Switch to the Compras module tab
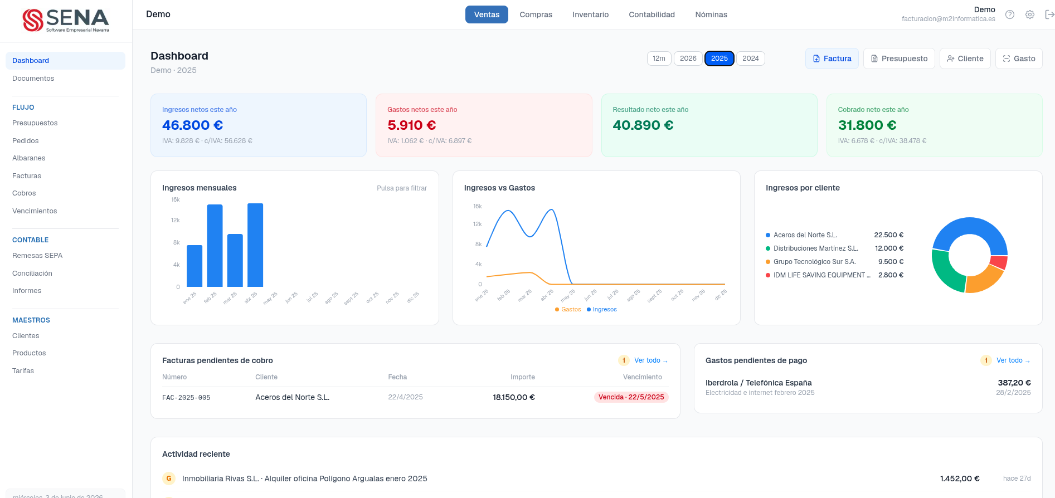The height and width of the screenshot is (498, 1055). coord(536,14)
